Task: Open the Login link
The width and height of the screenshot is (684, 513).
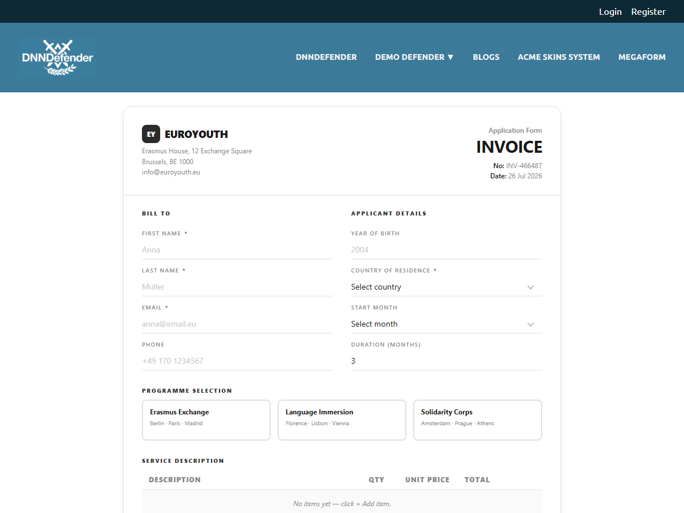Action: point(610,11)
